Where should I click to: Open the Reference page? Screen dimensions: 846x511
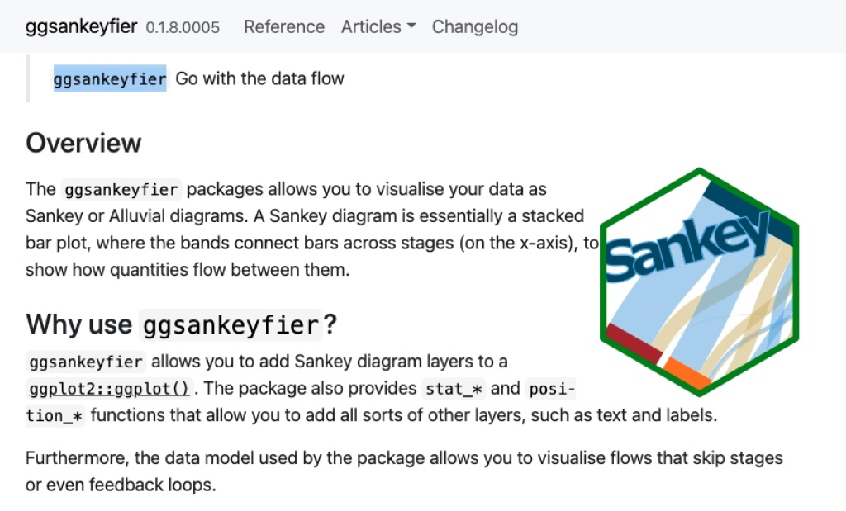(284, 26)
